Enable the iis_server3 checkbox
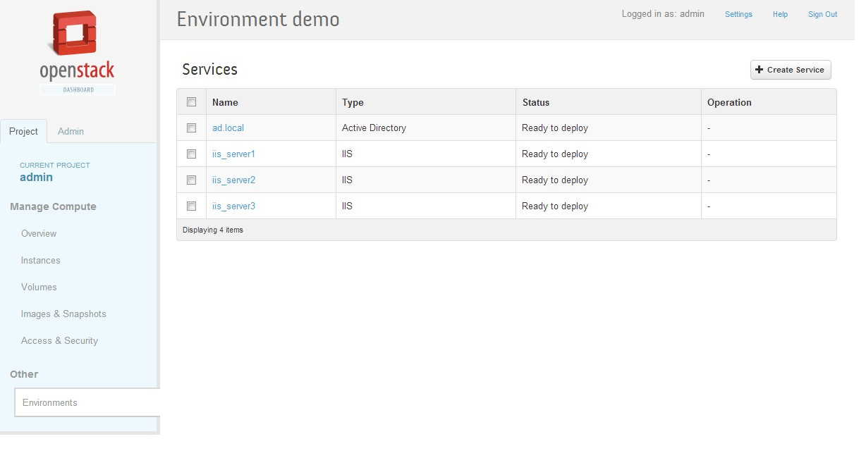 [x=191, y=206]
